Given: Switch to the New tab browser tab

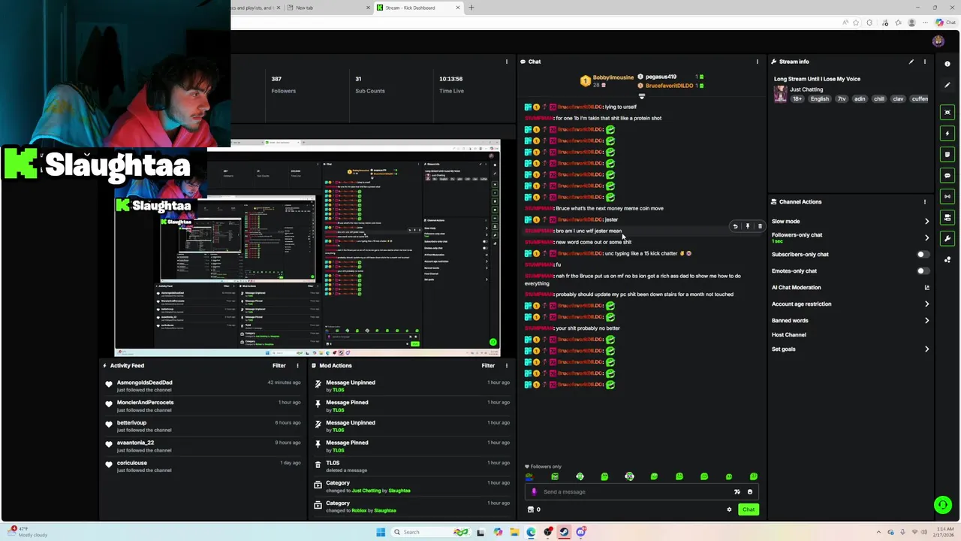Looking at the screenshot, I should coord(327,8).
